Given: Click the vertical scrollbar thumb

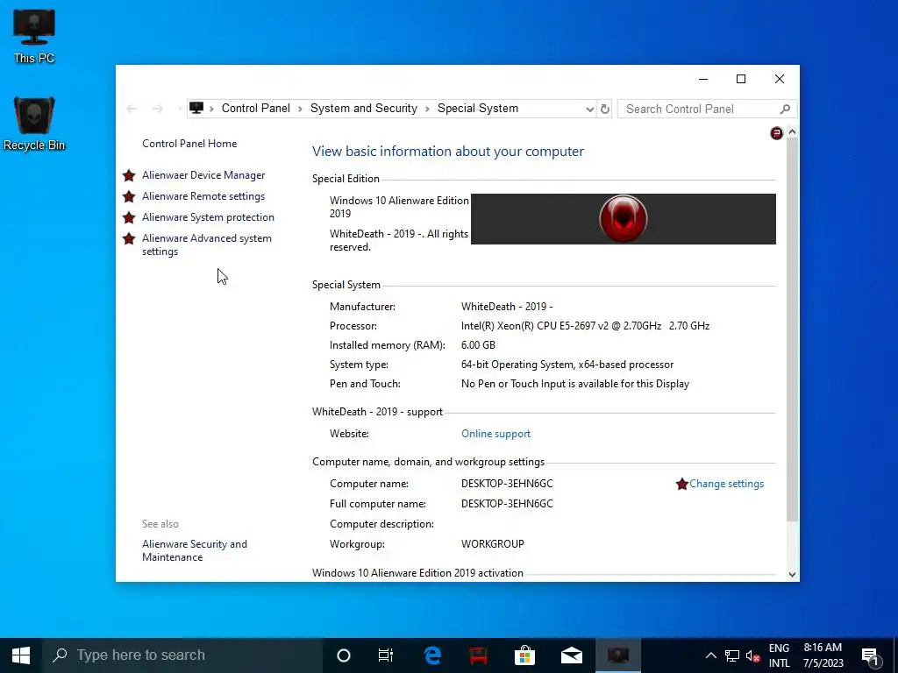Looking at the screenshot, I should (792, 329).
